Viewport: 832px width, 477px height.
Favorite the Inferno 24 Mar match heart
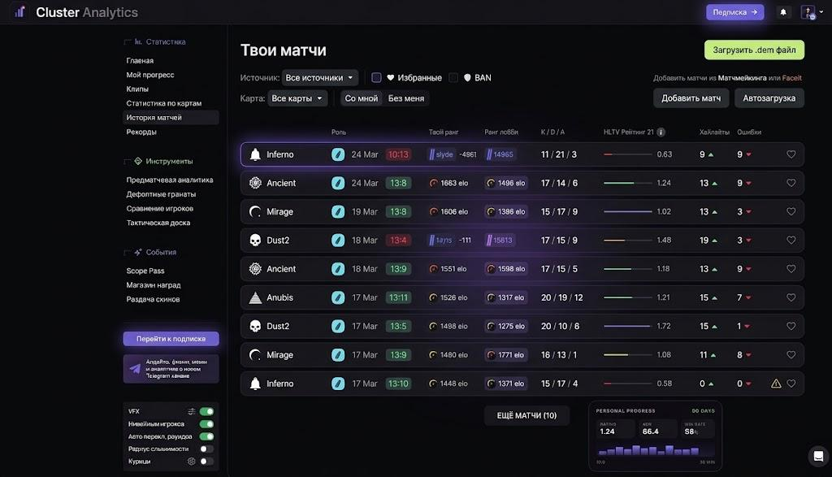(791, 154)
